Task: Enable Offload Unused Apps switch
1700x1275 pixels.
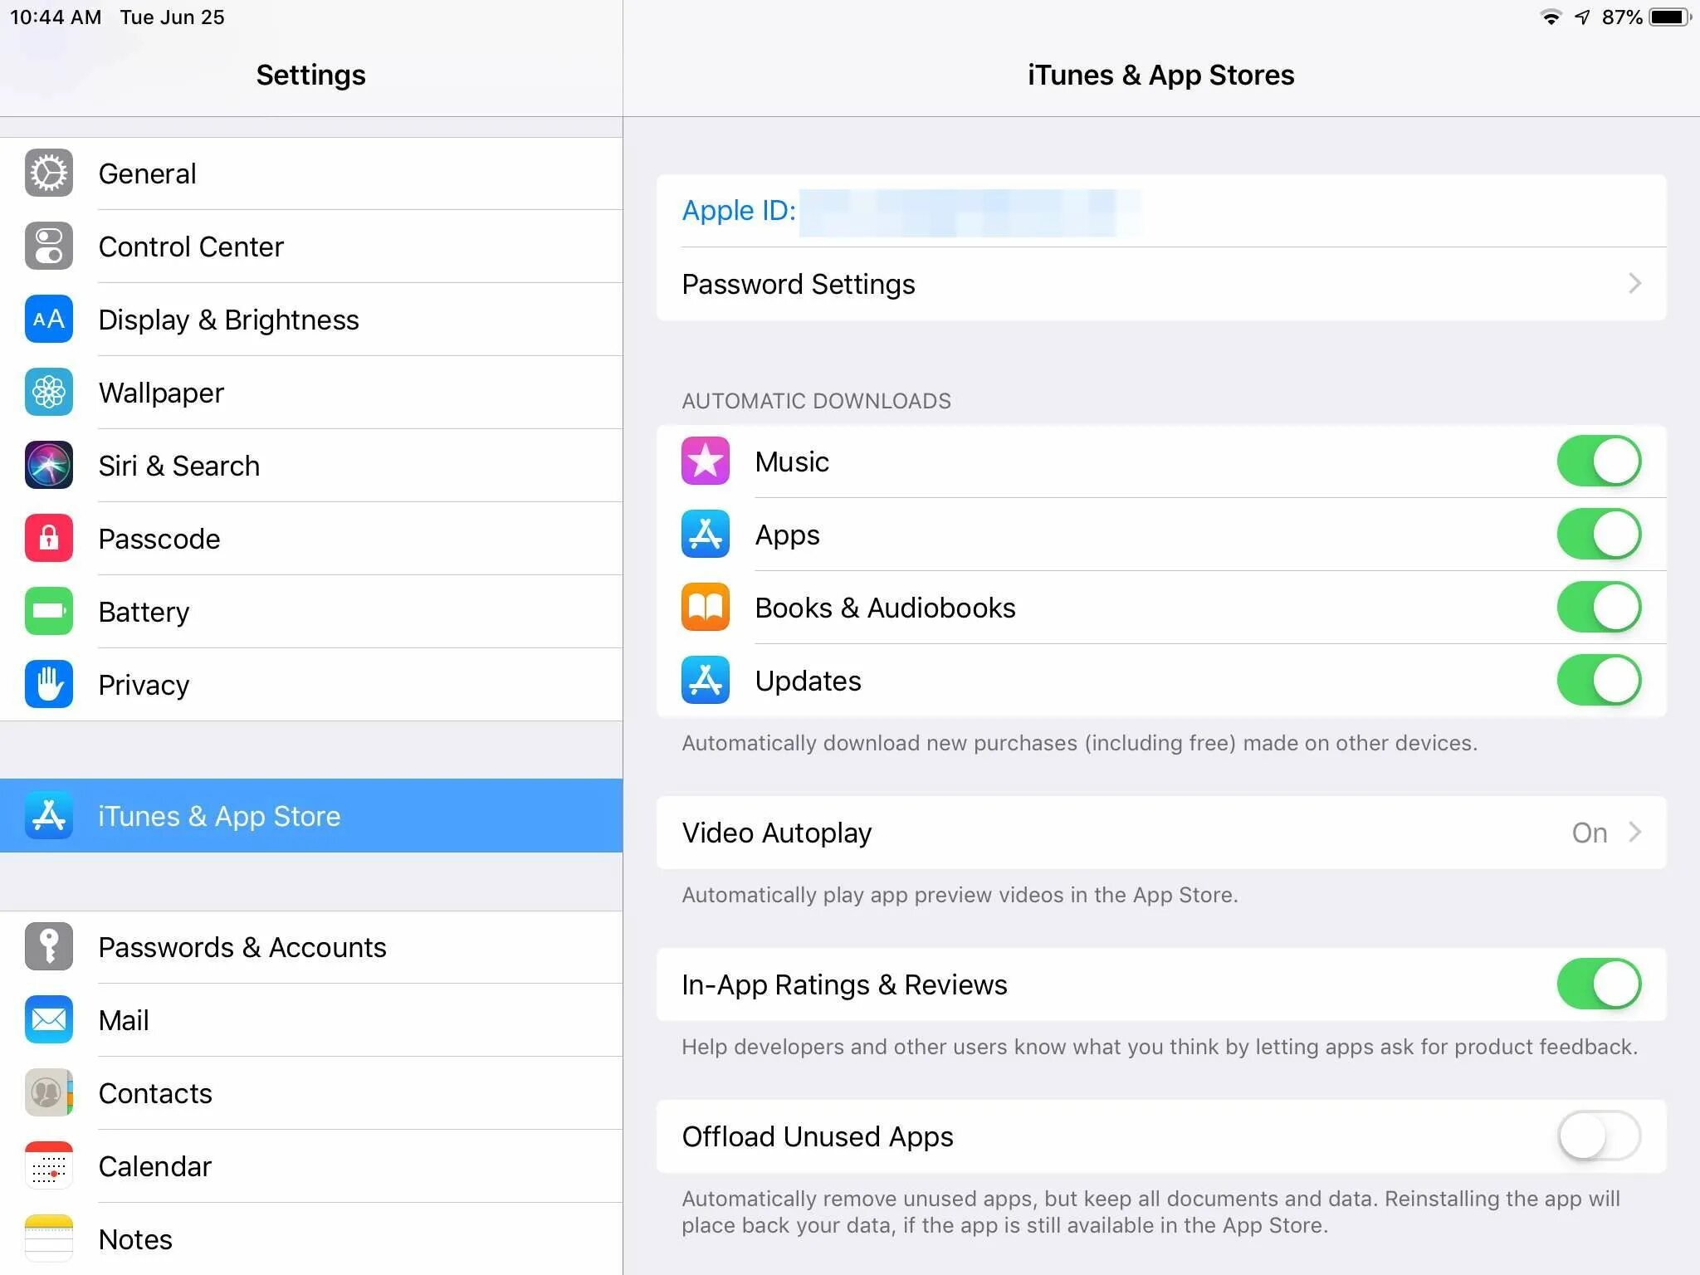Action: coord(1598,1136)
